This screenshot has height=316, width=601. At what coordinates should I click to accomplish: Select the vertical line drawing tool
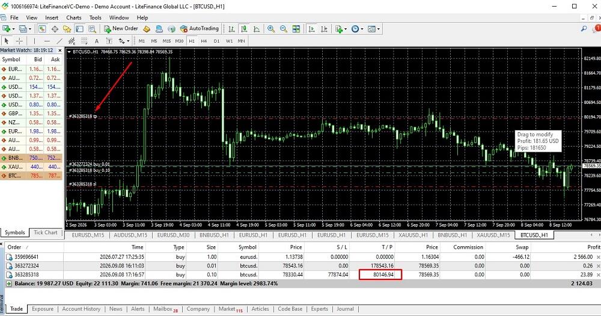tap(34, 41)
